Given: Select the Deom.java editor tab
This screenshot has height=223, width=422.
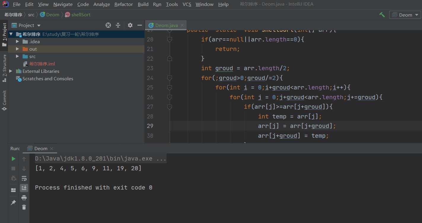Looking at the screenshot, I should 166,25.
